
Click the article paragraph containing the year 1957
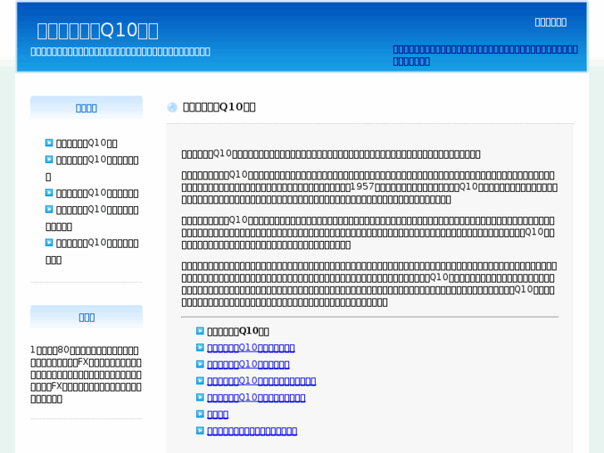point(370,187)
